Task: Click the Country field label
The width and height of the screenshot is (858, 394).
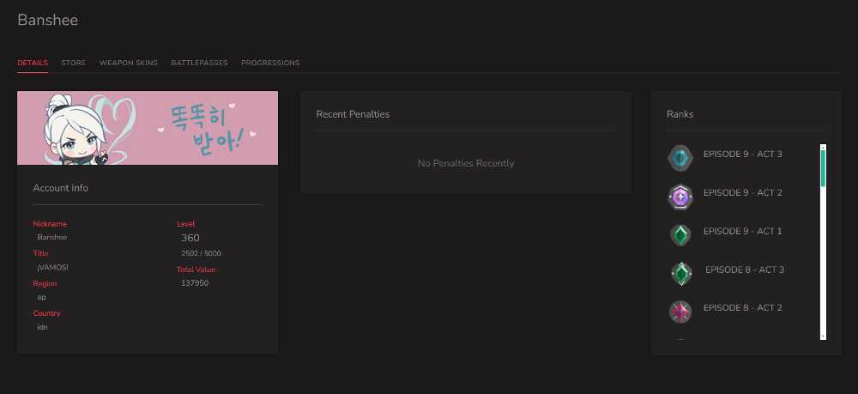Action: click(x=46, y=313)
